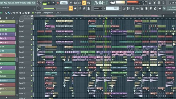Toggle loop recording icon
This screenshot has height=99, width=176.
(89, 3)
